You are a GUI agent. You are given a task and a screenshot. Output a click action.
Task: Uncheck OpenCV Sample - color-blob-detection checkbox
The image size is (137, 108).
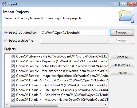pyautogui.click(x=13, y=66)
